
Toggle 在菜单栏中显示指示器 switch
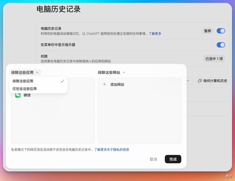click(221, 45)
